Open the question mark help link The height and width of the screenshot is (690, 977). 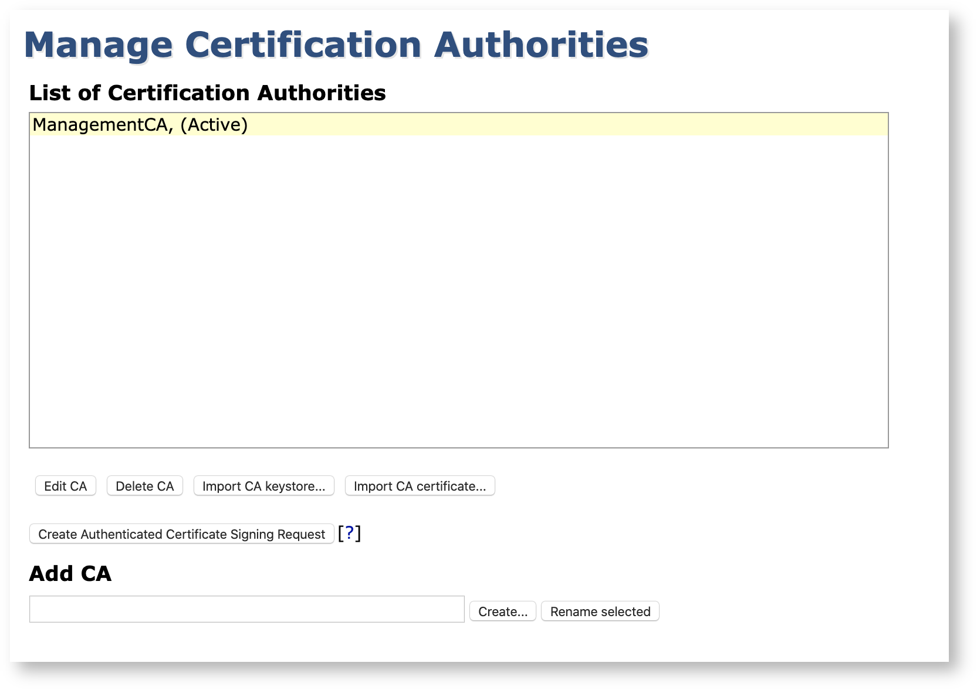pyautogui.click(x=349, y=533)
